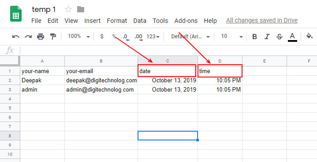The image size is (317, 162).
Task: Select column C header
Action: point(168,61)
